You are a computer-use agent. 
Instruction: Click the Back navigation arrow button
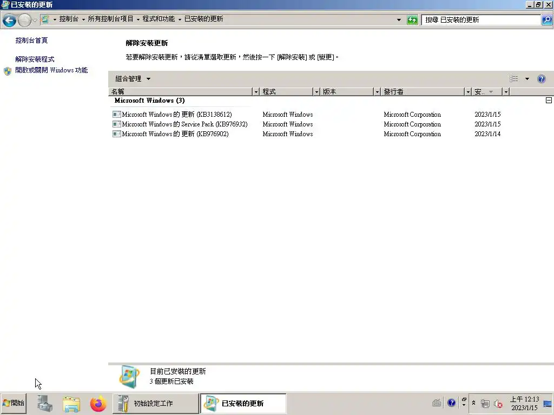tap(10, 21)
